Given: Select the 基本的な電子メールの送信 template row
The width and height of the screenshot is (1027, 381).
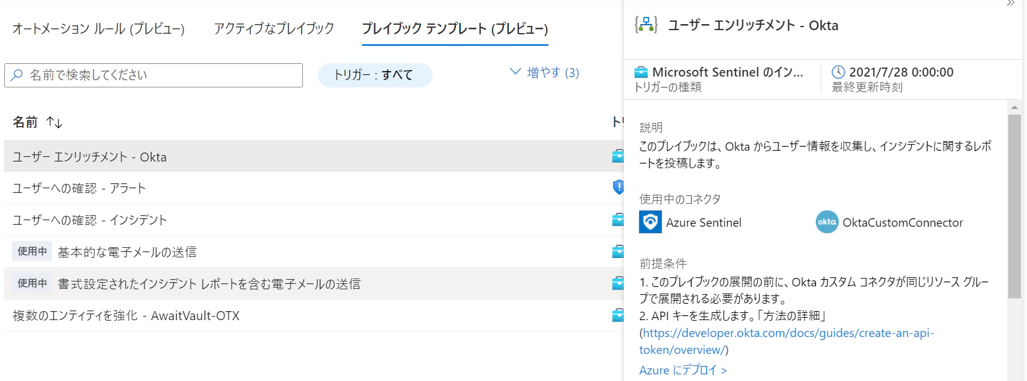Looking at the screenshot, I should click(x=314, y=251).
